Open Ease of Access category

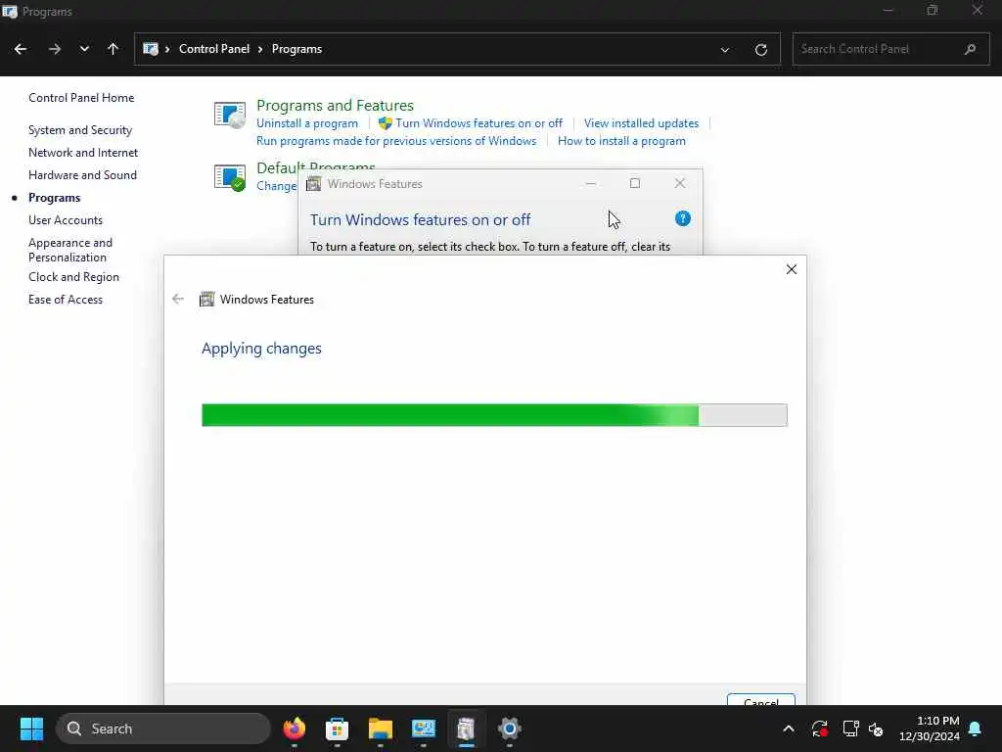tap(66, 300)
